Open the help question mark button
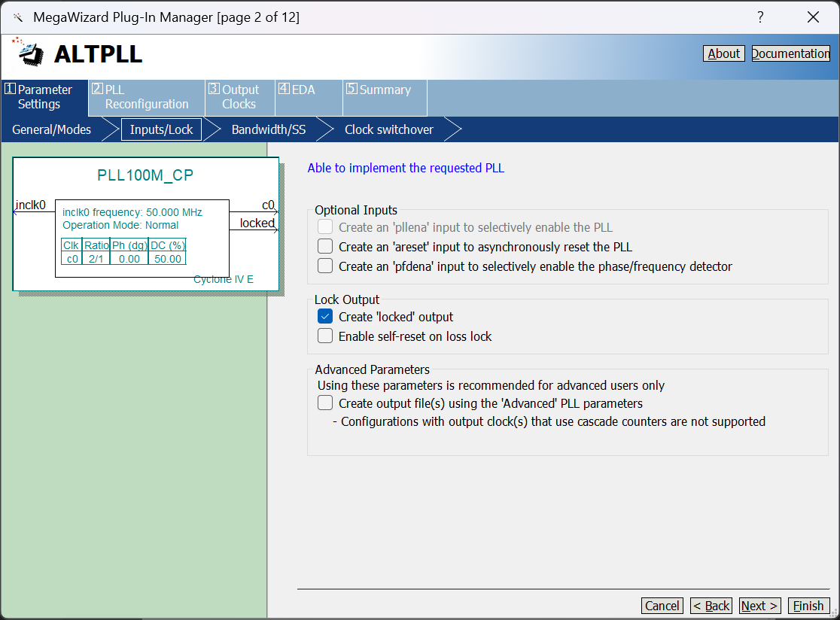 click(x=760, y=17)
